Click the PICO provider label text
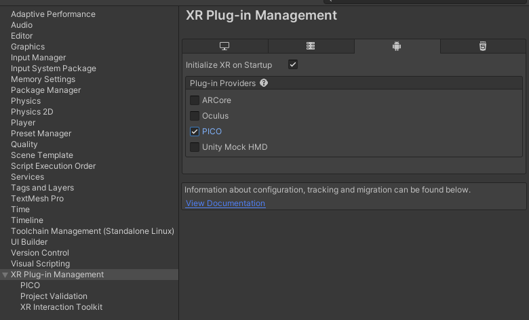This screenshot has width=529, height=320. click(x=212, y=132)
